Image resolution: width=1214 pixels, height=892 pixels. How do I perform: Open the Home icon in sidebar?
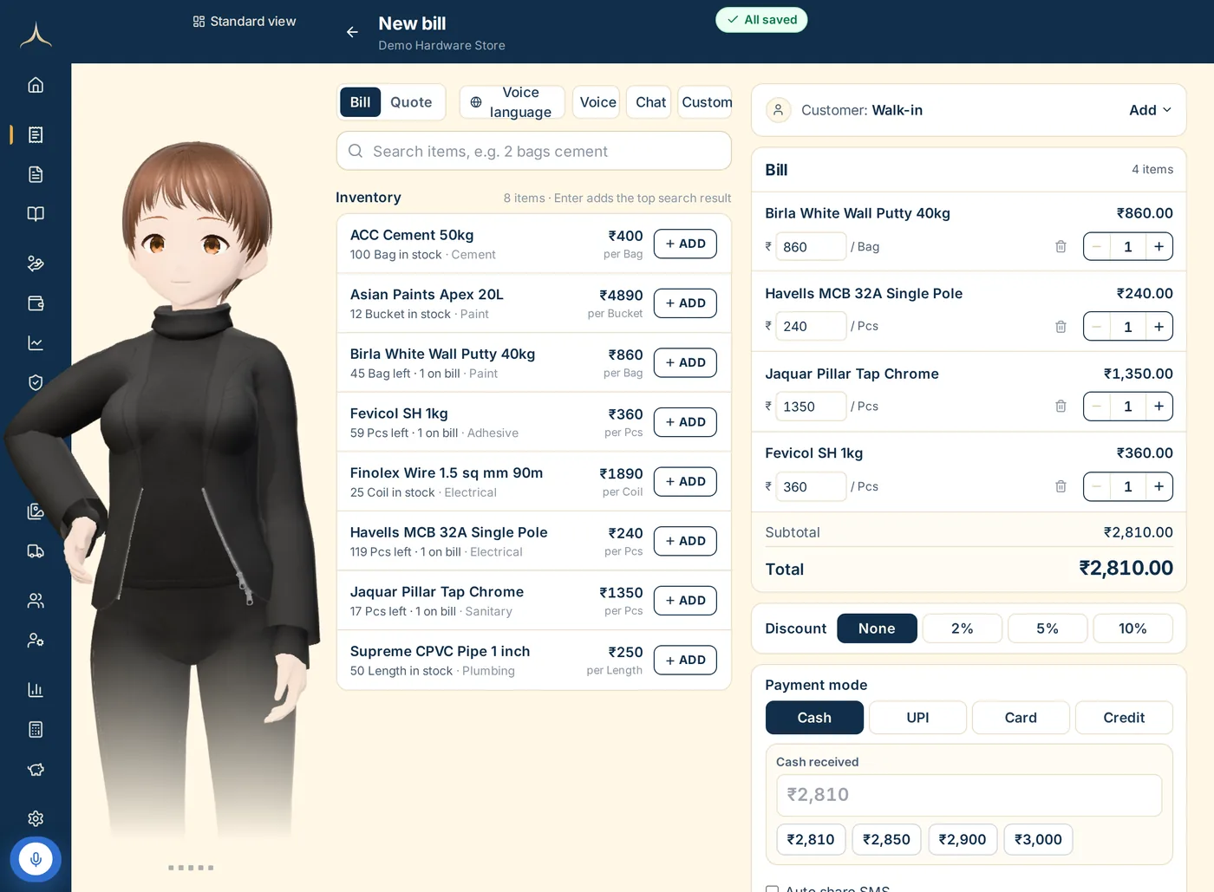point(36,85)
